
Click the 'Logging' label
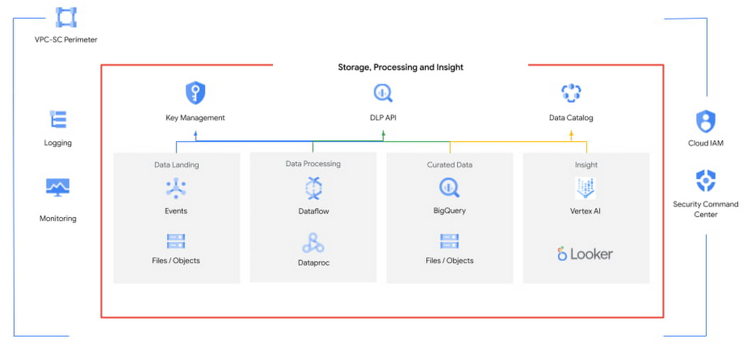click(x=58, y=143)
